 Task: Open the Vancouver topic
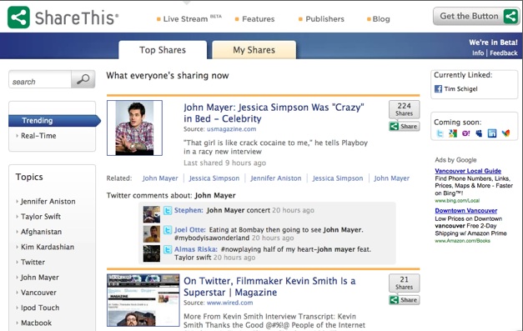point(38,293)
